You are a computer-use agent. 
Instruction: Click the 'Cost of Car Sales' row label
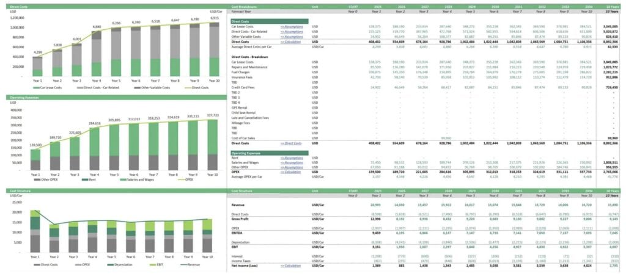[243, 138]
